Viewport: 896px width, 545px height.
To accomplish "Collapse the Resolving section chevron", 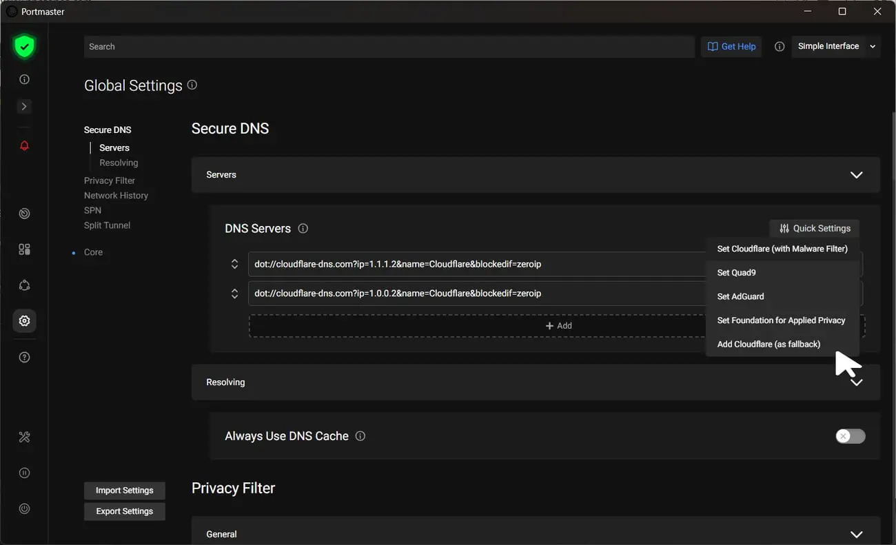I will coord(857,382).
